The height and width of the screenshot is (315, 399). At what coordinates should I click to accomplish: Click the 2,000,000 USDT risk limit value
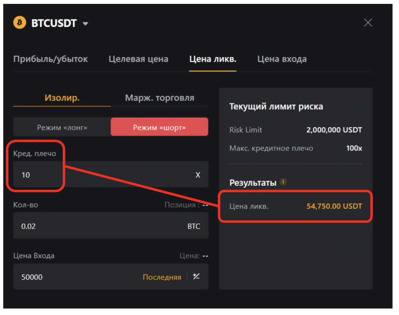(334, 130)
